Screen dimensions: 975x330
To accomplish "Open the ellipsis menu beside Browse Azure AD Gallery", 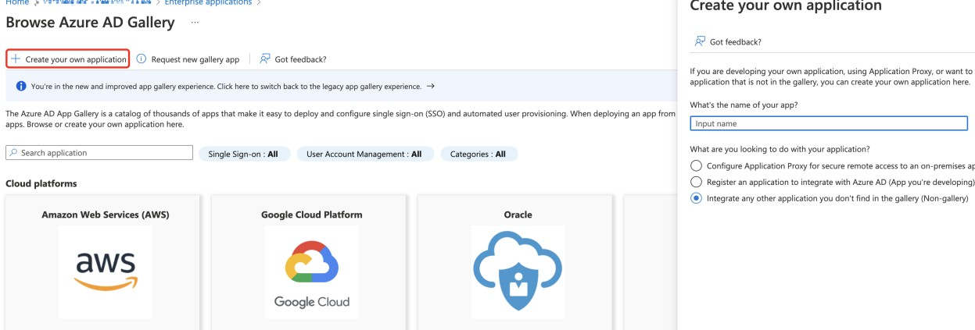I will coord(195,23).
